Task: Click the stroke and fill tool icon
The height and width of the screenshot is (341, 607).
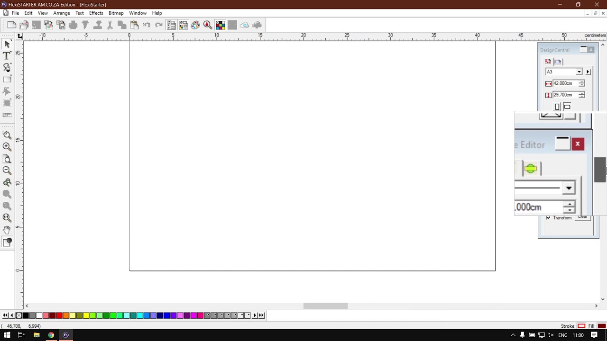Action: pyautogui.click(x=7, y=242)
